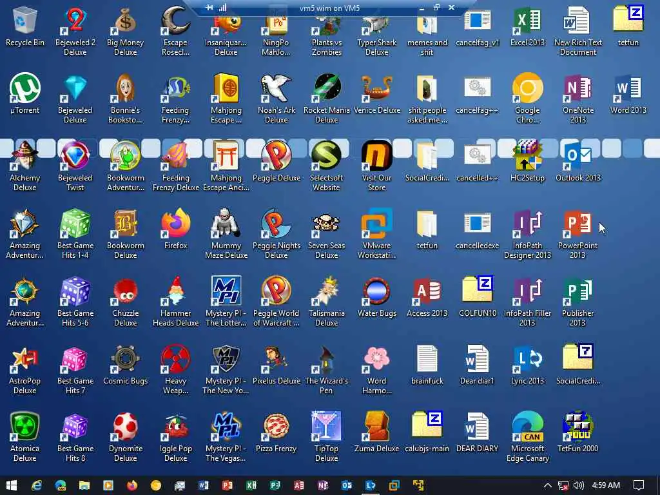Screen dimensions: 660x495
Task: Click the Access 2013 desktop shortcut
Action: 427,297
